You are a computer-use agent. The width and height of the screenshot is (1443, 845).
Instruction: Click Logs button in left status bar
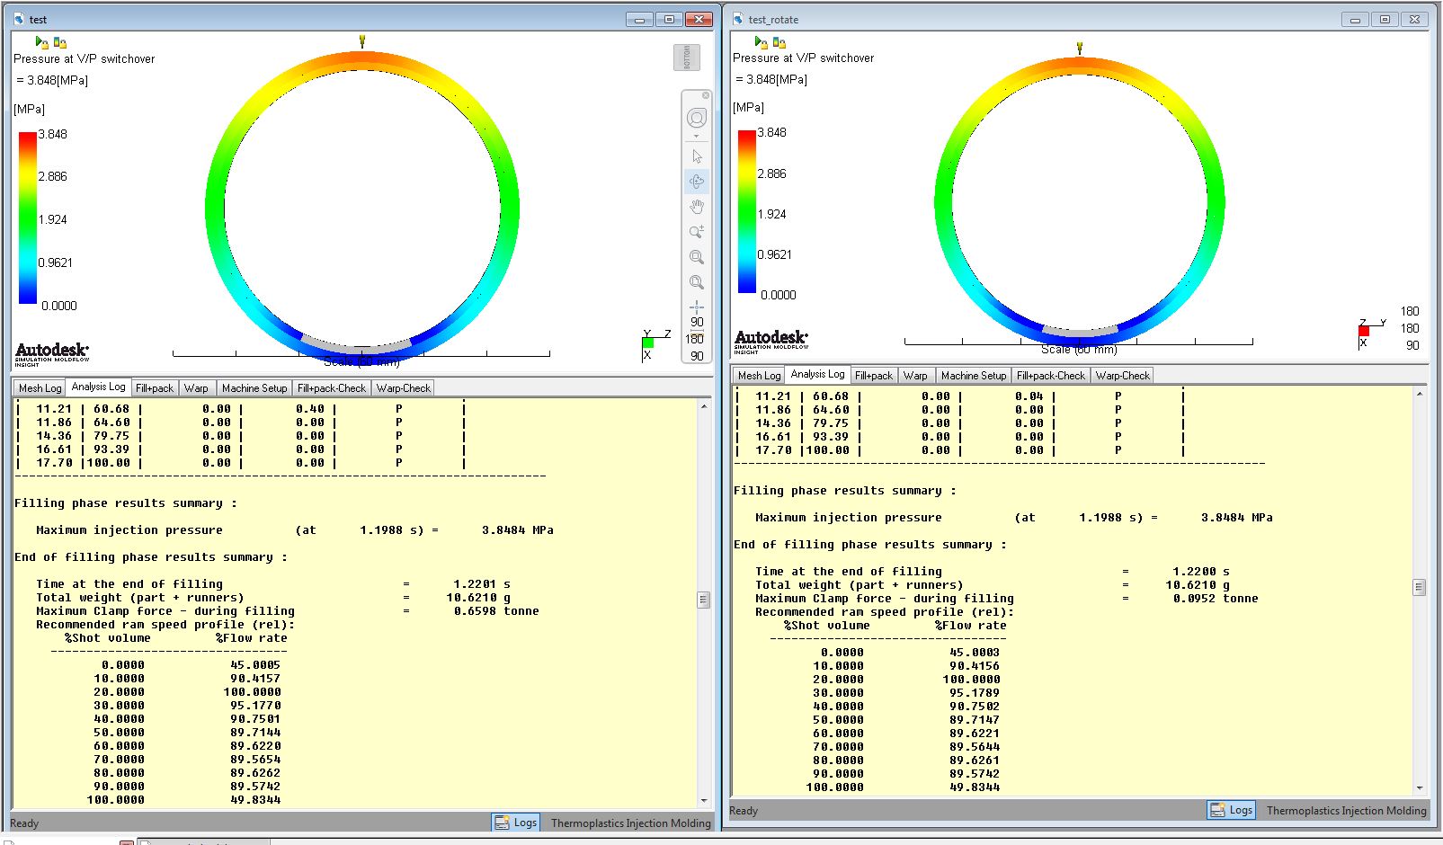pyautogui.click(x=516, y=823)
